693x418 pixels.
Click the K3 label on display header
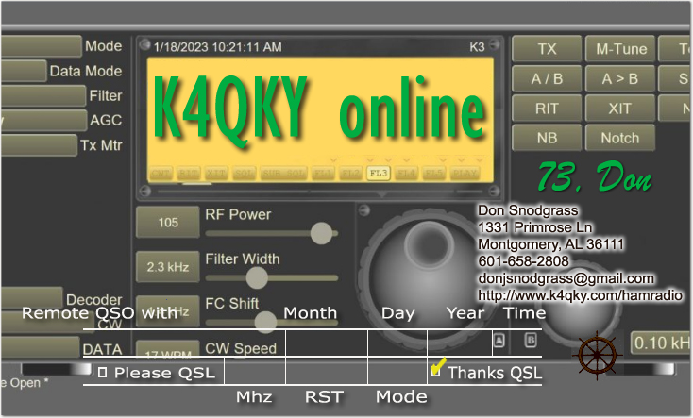click(x=477, y=47)
